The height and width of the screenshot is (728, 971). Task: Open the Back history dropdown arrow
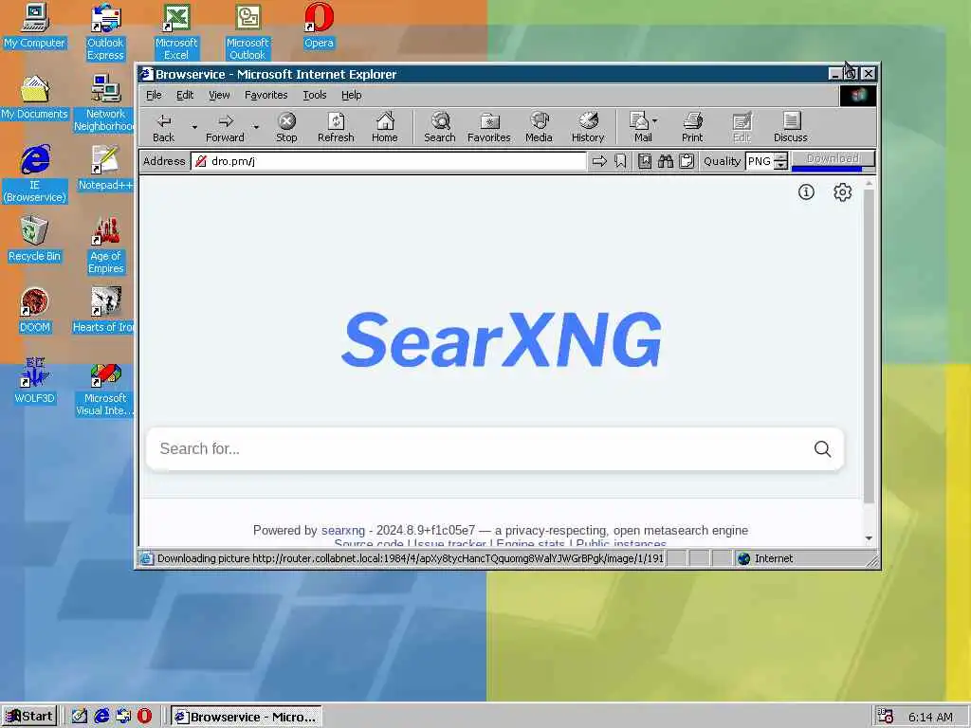193,128
